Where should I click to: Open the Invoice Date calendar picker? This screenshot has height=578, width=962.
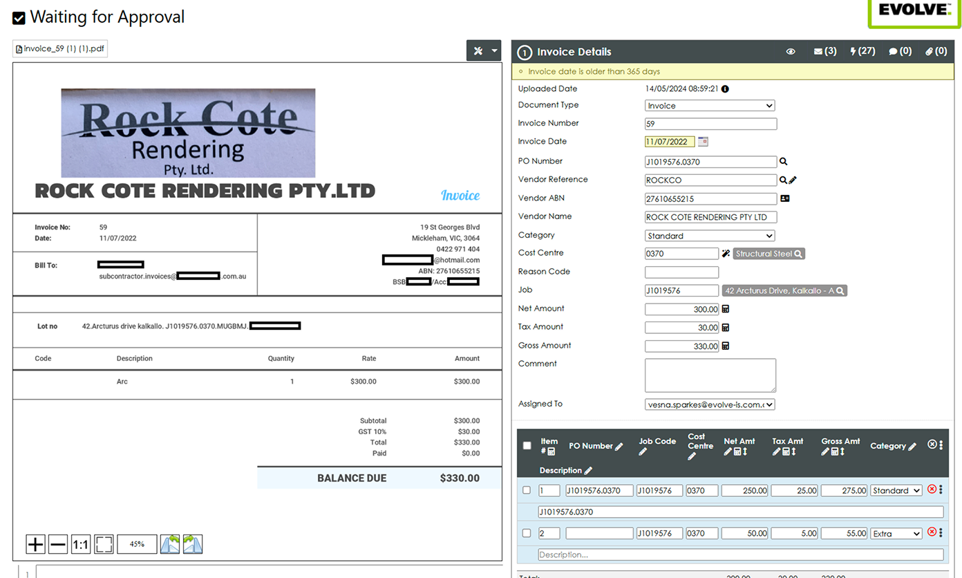point(703,142)
